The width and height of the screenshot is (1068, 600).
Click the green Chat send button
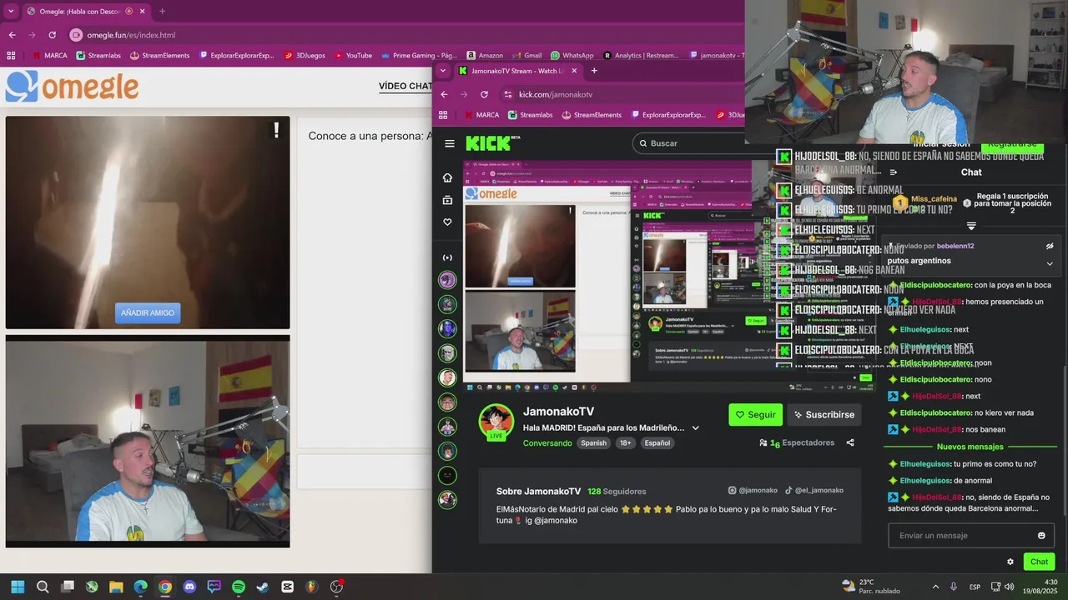click(x=1039, y=562)
